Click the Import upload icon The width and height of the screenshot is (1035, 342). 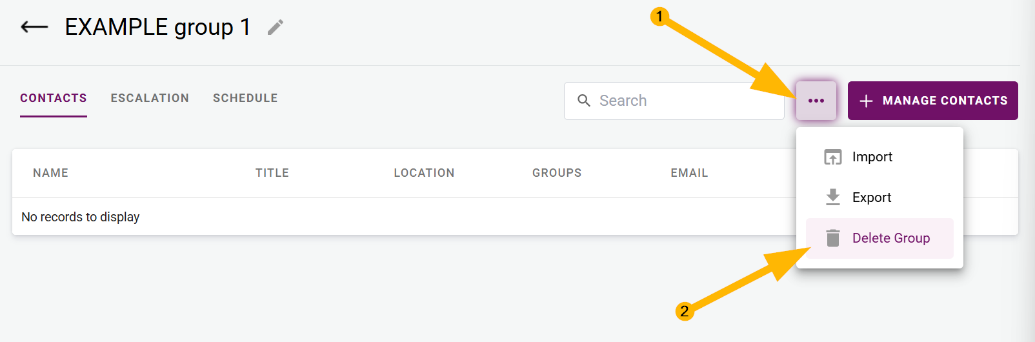(x=833, y=157)
